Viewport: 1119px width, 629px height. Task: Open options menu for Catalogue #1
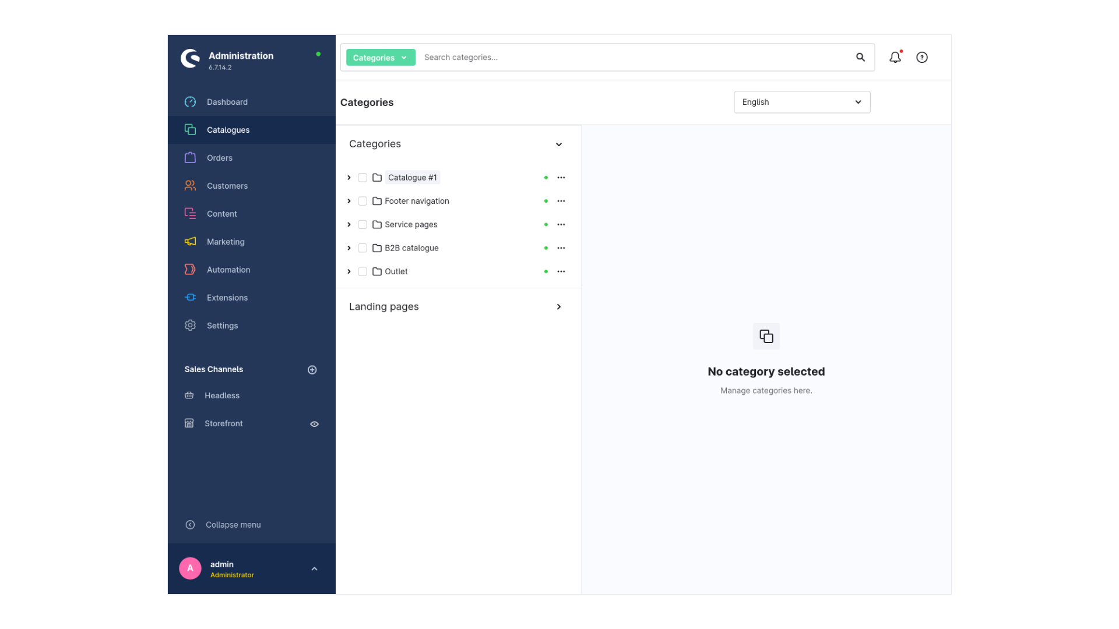click(x=561, y=178)
